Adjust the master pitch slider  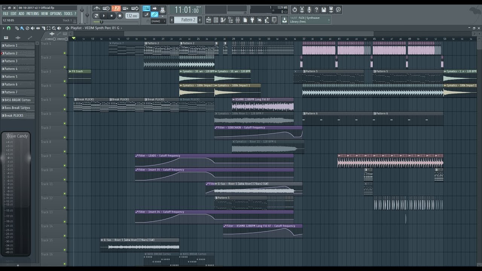tap(87, 14)
